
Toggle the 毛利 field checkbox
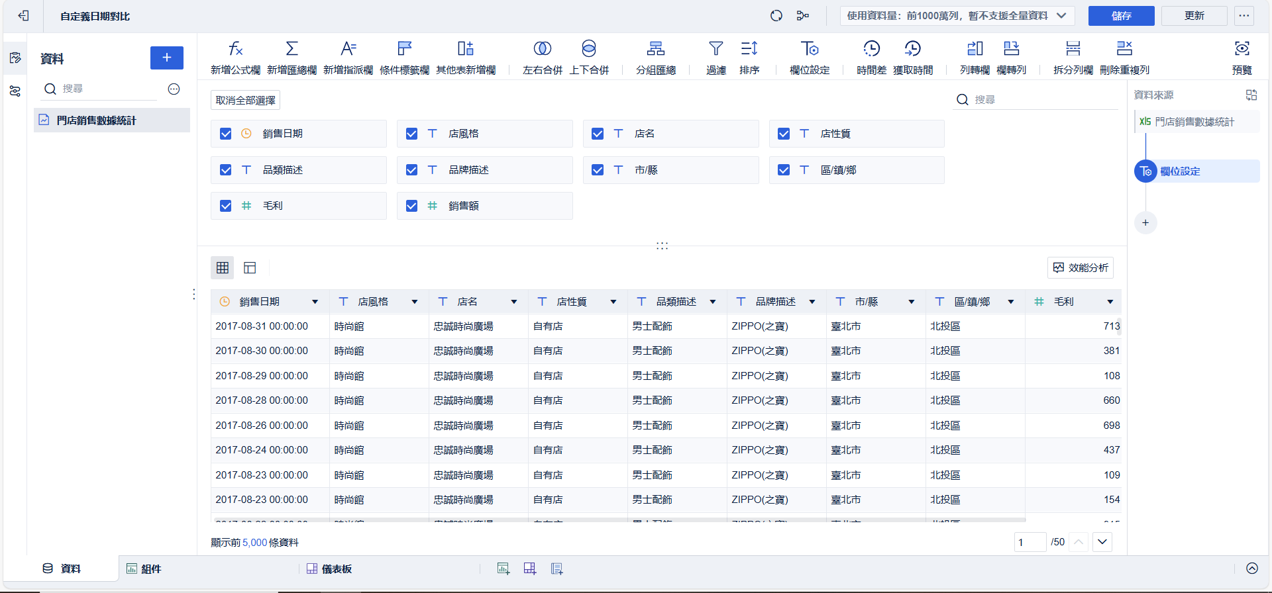pyautogui.click(x=226, y=206)
